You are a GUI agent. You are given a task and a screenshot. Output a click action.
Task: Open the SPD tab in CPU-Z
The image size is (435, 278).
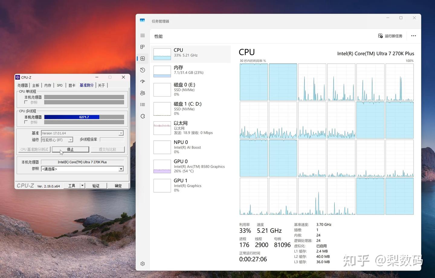pos(60,85)
